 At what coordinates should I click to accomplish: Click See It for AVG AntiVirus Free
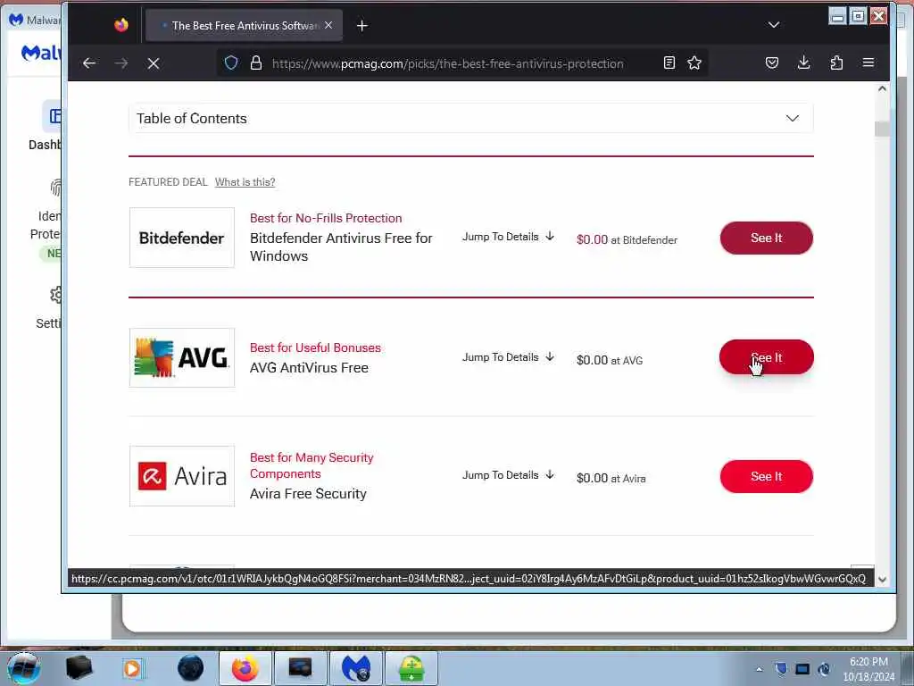point(766,357)
